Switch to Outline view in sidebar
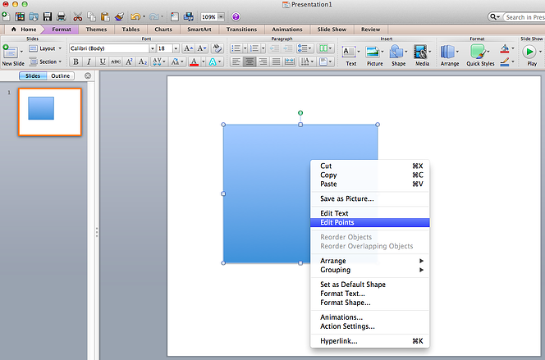 61,75
